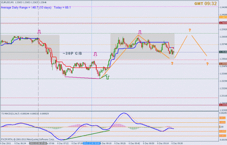Screen dimensions: 227x145
Task: Click the 1.33290 price axis label
Action: pos(223,81)
